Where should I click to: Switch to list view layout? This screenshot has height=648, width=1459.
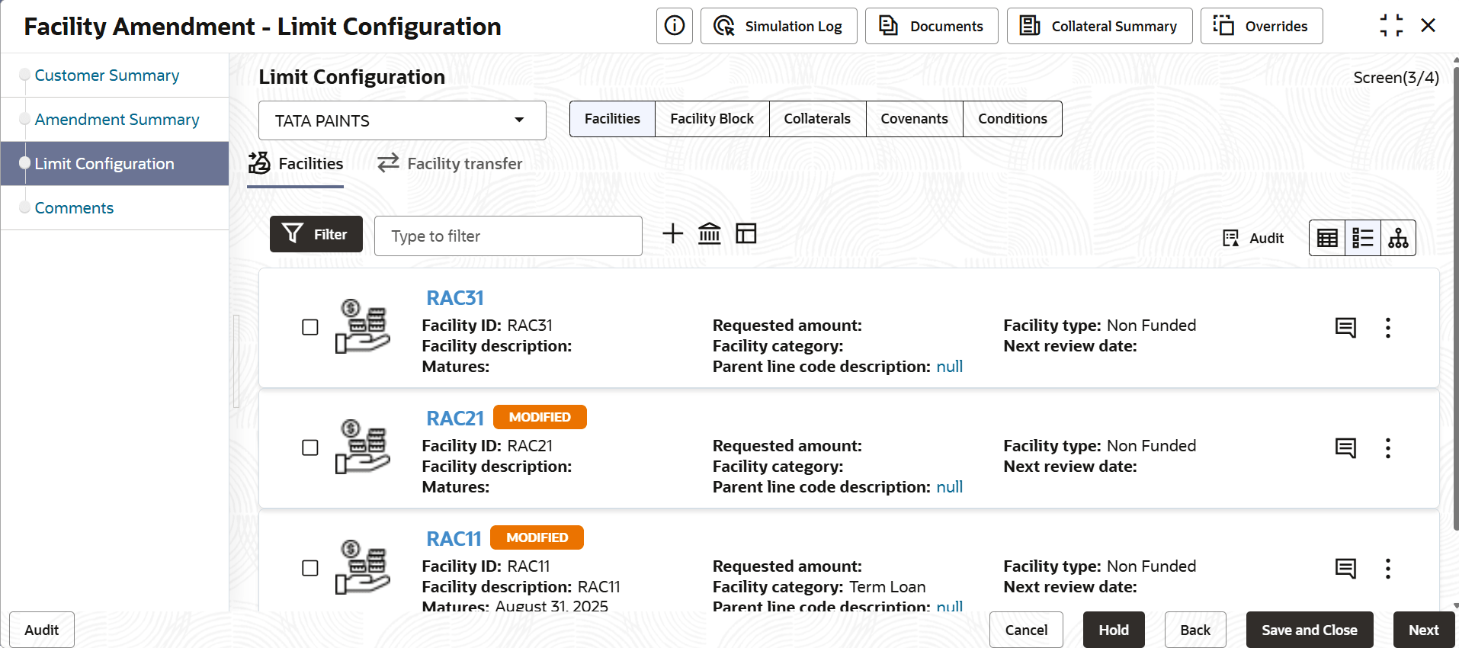(1363, 238)
